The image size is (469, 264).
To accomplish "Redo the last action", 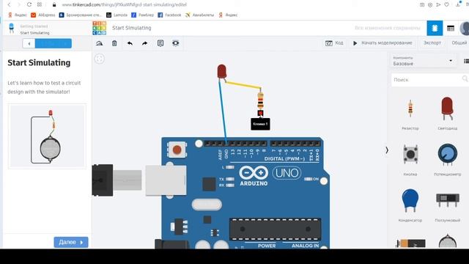I will click(x=145, y=43).
